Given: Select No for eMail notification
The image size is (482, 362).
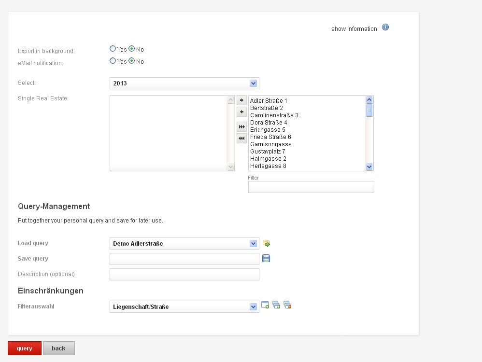Looking at the screenshot, I should [131, 61].
